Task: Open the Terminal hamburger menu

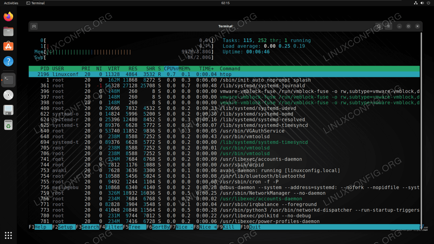Action: (x=388, y=26)
